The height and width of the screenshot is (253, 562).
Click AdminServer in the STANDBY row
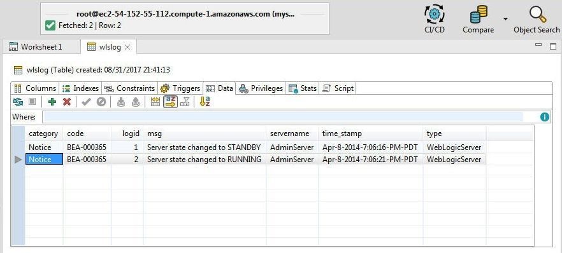(x=292, y=147)
